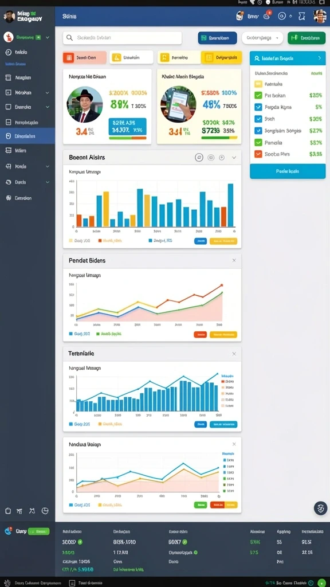Toggle the blue checkbox beside Soth
The width and height of the screenshot is (330, 587).
tap(258, 119)
